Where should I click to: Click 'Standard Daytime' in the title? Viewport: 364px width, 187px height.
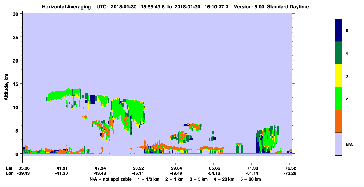(288, 7)
